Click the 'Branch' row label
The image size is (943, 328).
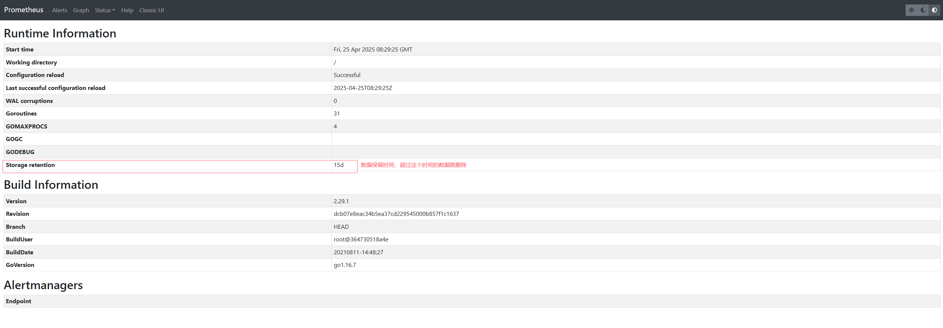click(16, 227)
